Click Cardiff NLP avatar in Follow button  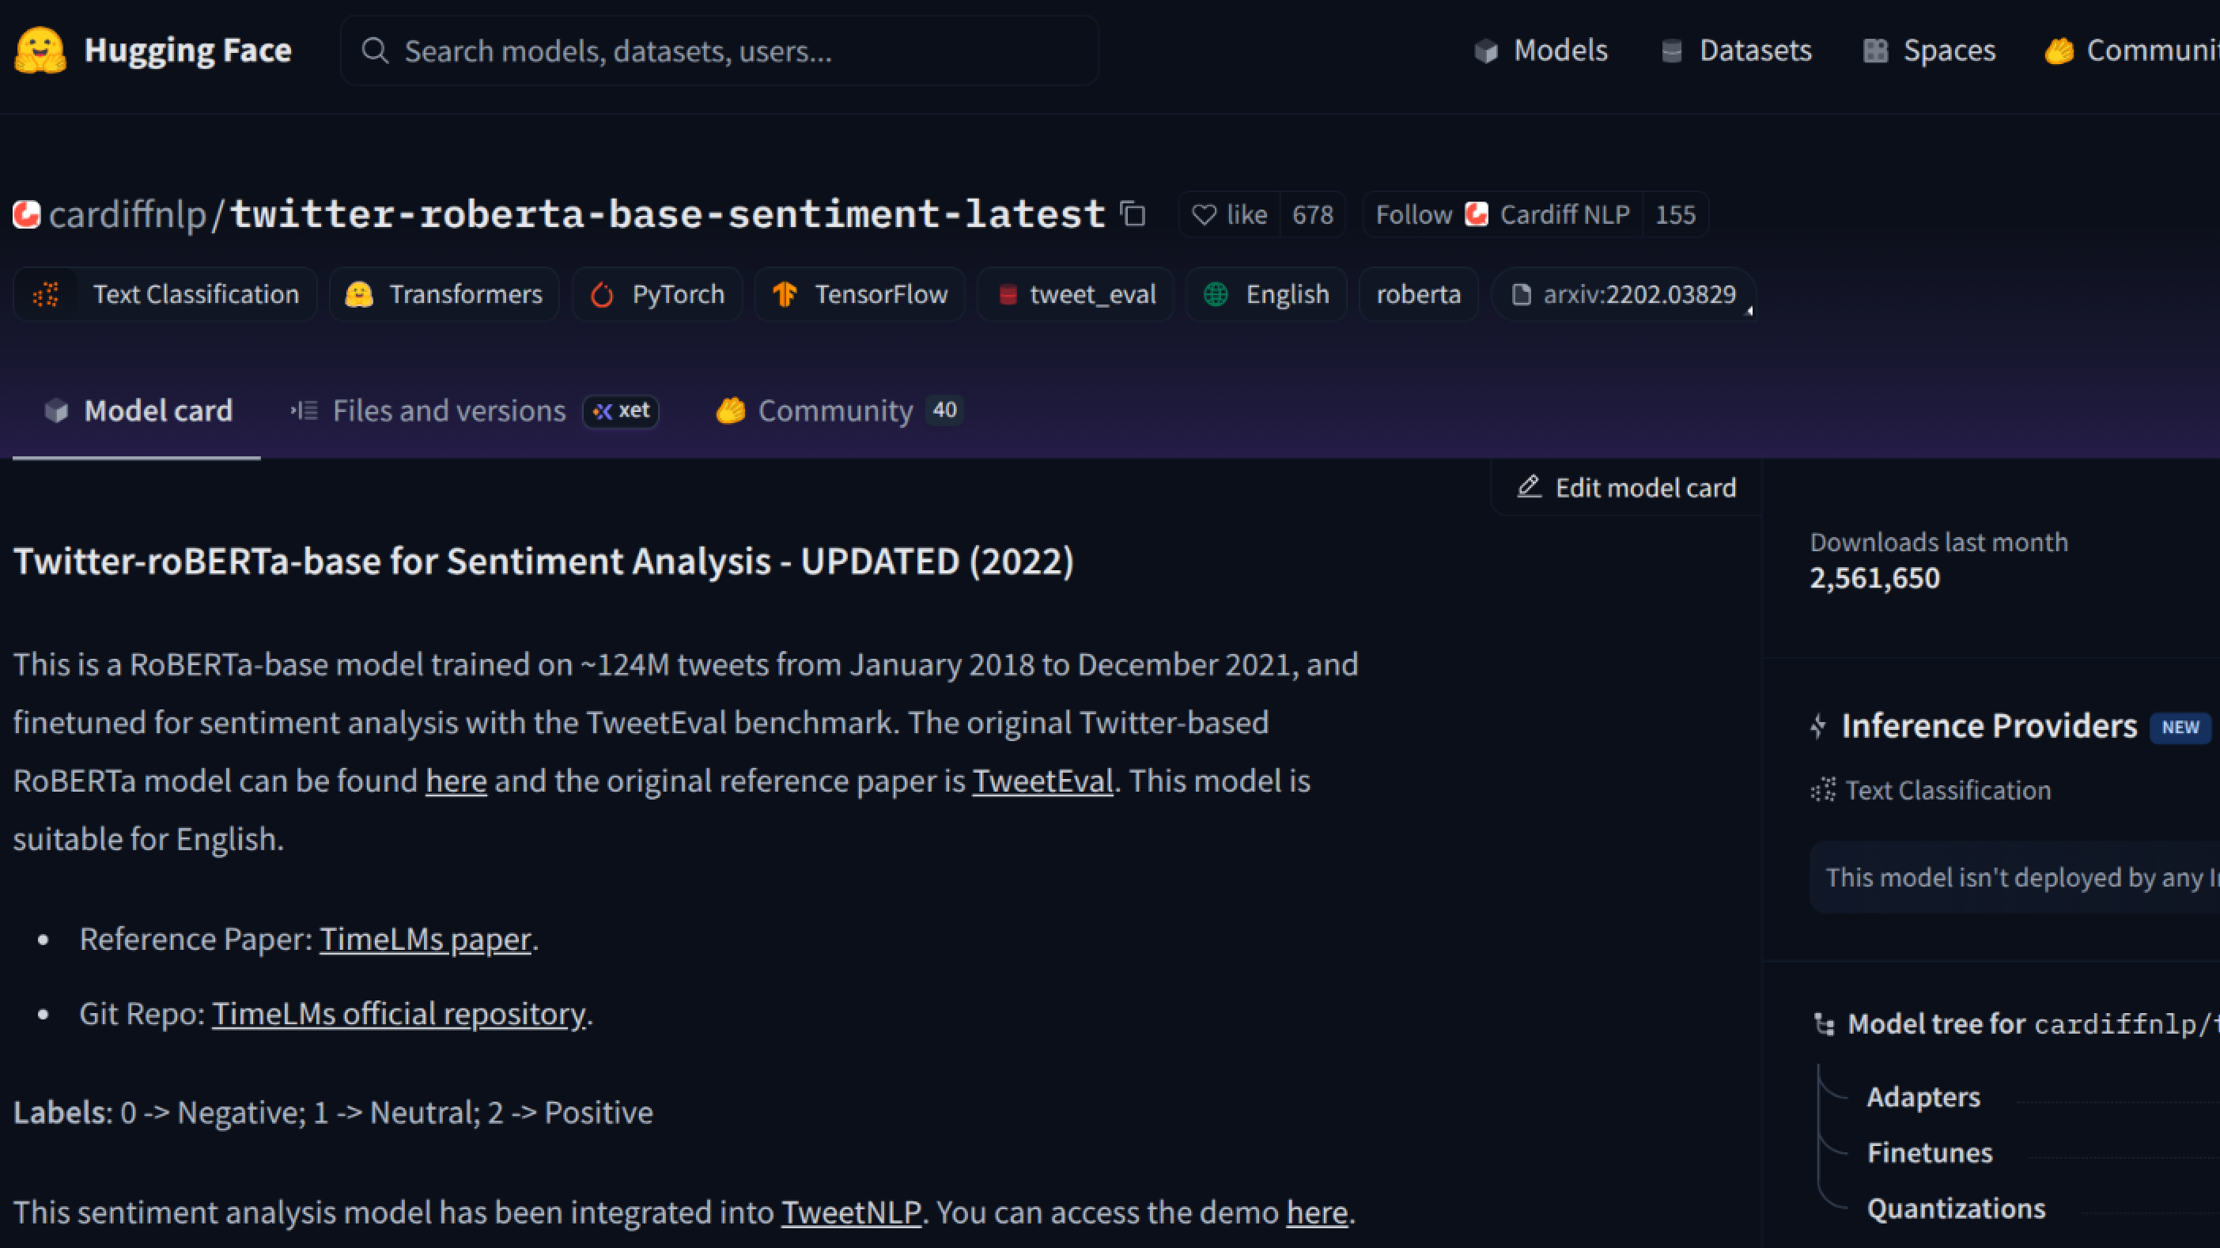(1477, 214)
